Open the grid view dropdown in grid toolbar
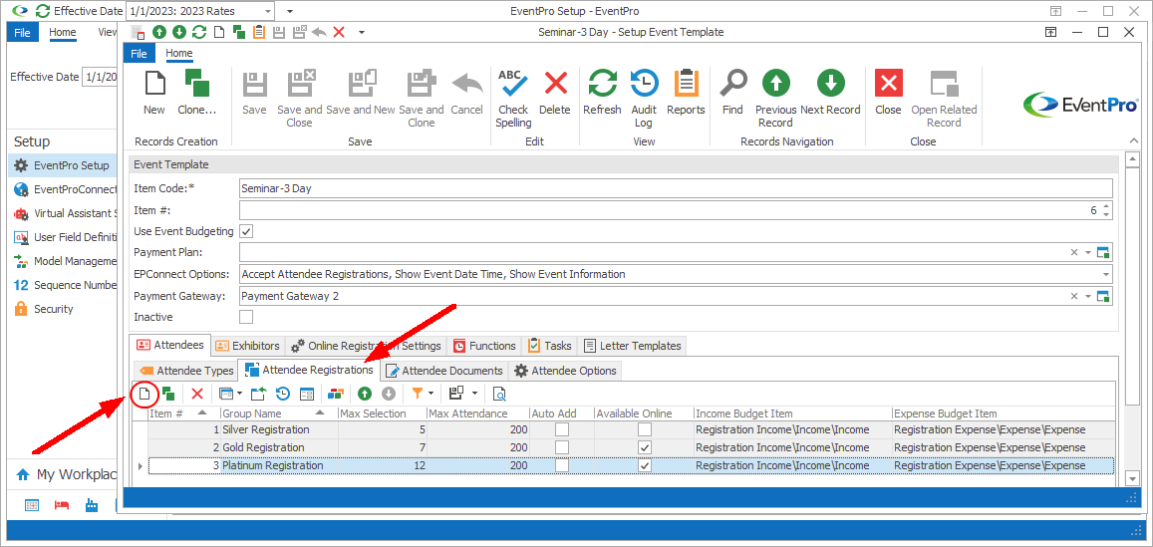Screen dimensions: 1153x547 click(239, 395)
